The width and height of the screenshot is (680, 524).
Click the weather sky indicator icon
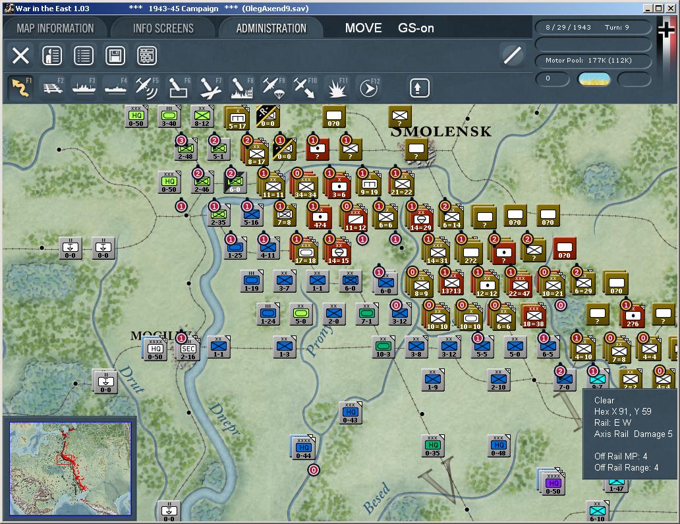(594, 79)
